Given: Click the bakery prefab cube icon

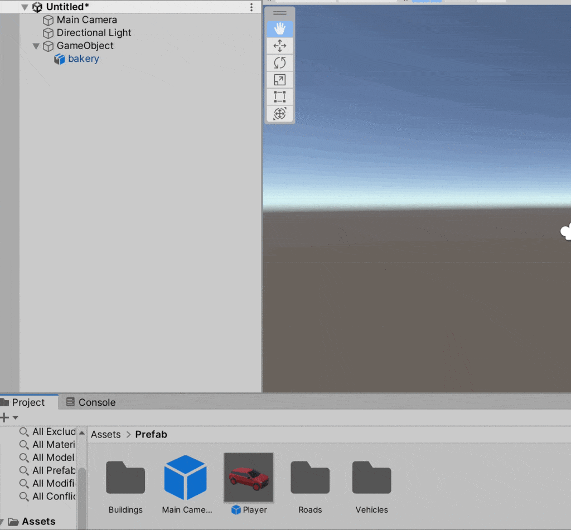Looking at the screenshot, I should [x=60, y=59].
